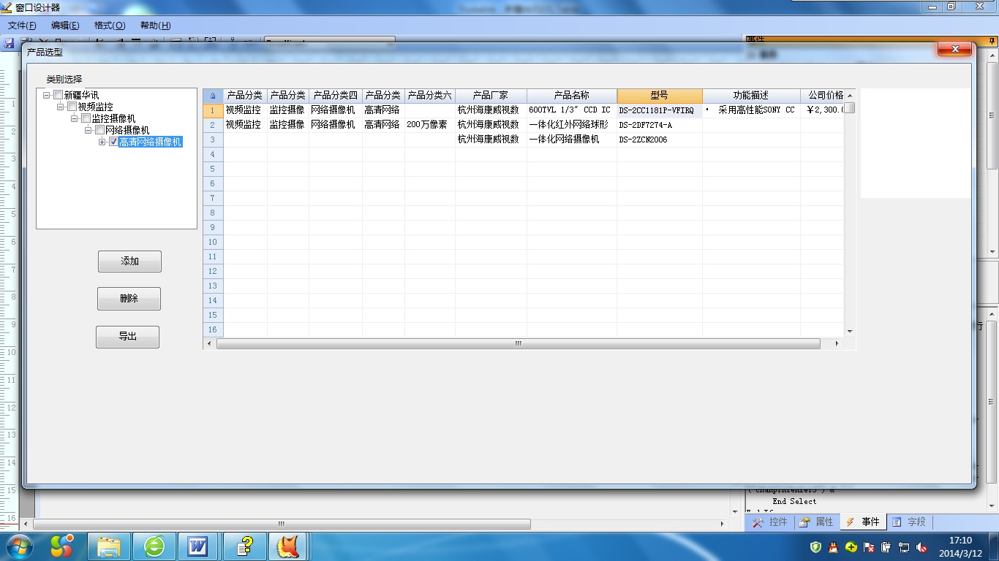Select the 一体化红外网络球形 product name cell
Screen dimensions: 999x561
coord(572,125)
